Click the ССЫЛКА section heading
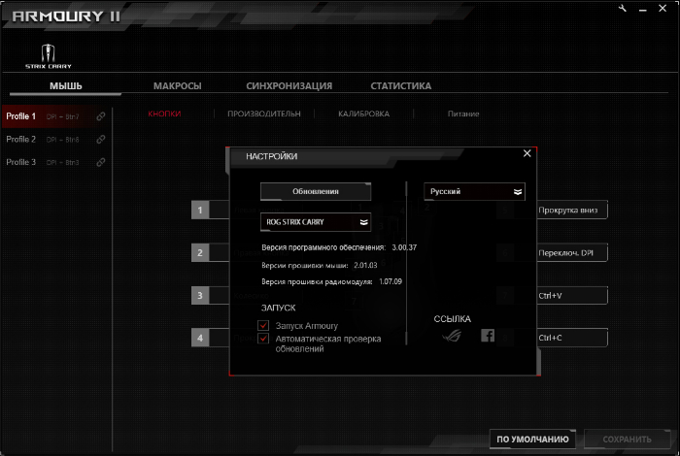This screenshot has width=680, height=456. click(x=453, y=319)
